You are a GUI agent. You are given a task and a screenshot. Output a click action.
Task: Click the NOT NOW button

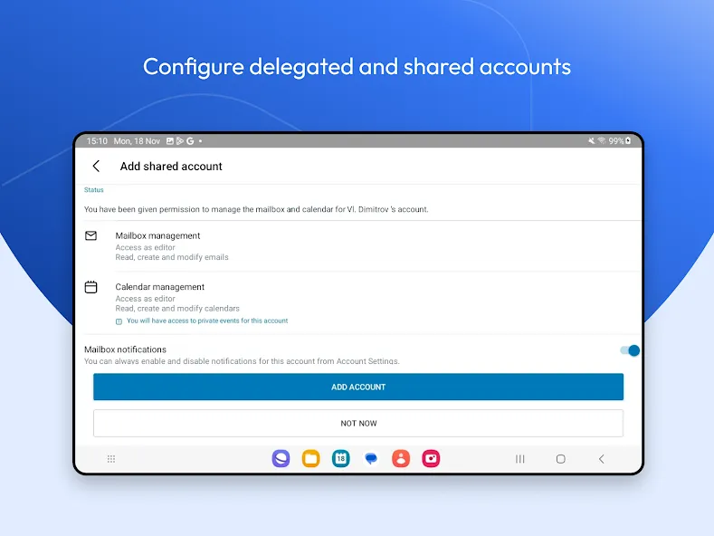(x=358, y=424)
